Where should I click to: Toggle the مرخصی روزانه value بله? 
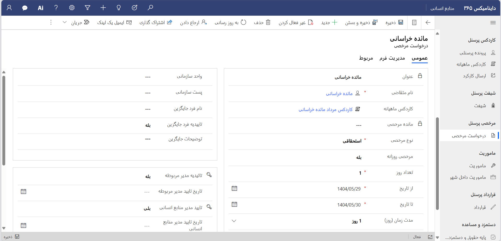(x=359, y=157)
